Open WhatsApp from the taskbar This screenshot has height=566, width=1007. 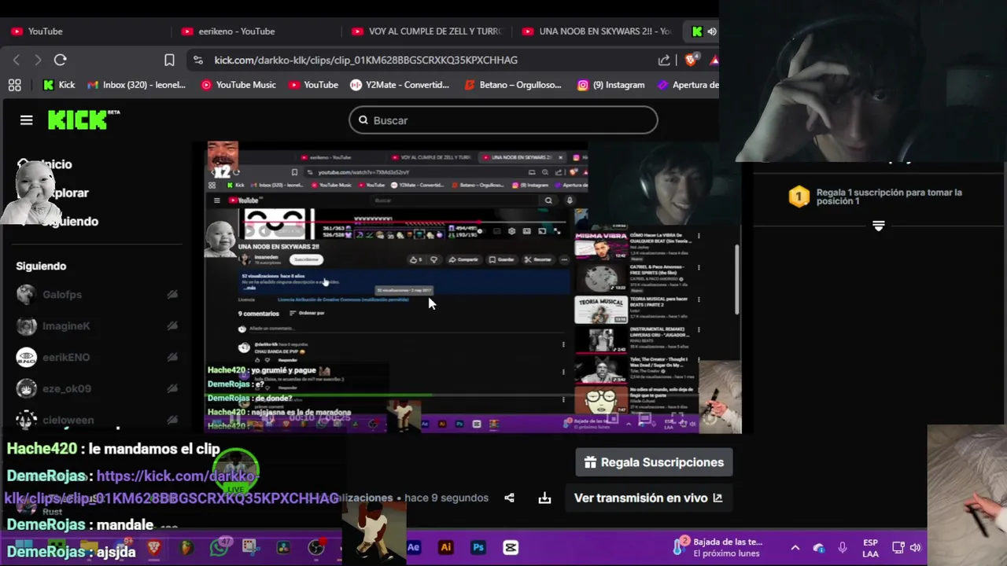[x=219, y=548]
